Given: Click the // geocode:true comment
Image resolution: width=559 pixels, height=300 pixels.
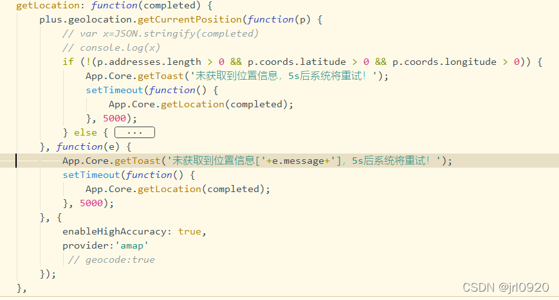Looking at the screenshot, I should (x=111, y=260).
